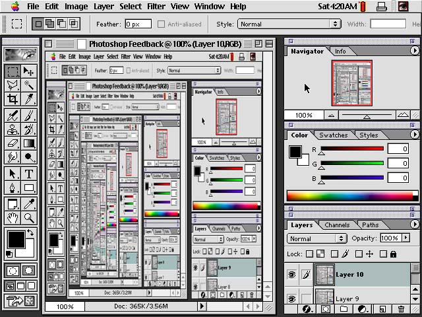Select the Burn tool

tap(29, 157)
